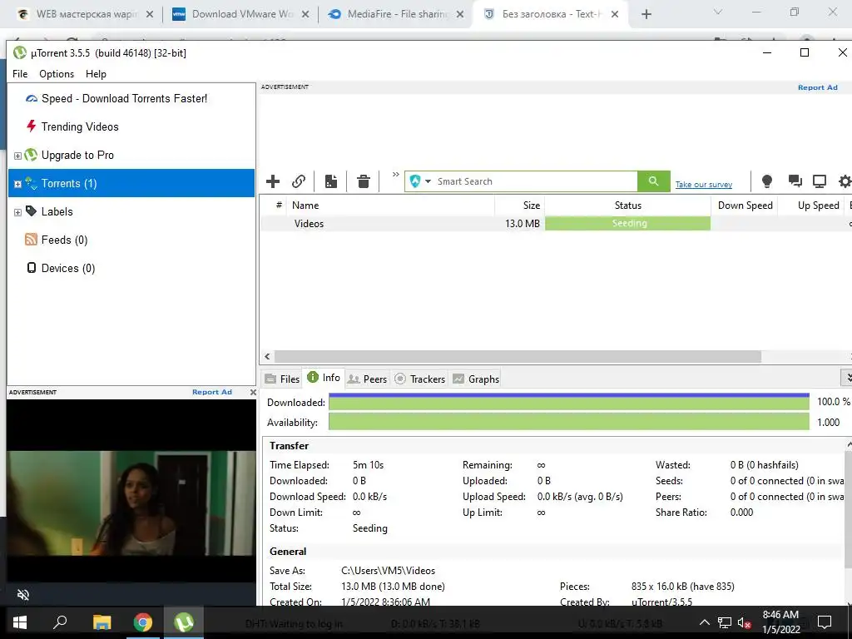The image size is (852, 639).
Task: Click the Add Torrent plus icon
Action: [273, 181]
